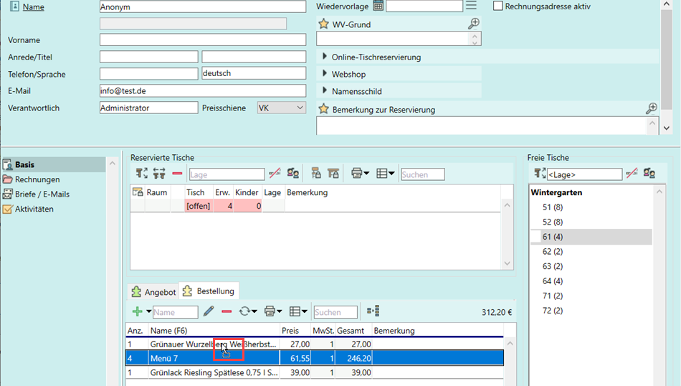Click the underlined Name label link
The image size is (681, 386).
[x=33, y=6]
